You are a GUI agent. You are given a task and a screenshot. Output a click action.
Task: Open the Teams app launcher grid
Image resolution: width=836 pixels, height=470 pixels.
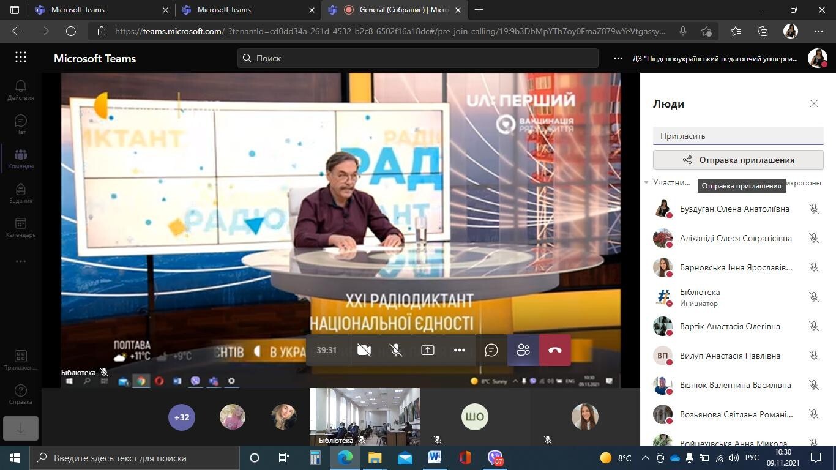point(21,58)
